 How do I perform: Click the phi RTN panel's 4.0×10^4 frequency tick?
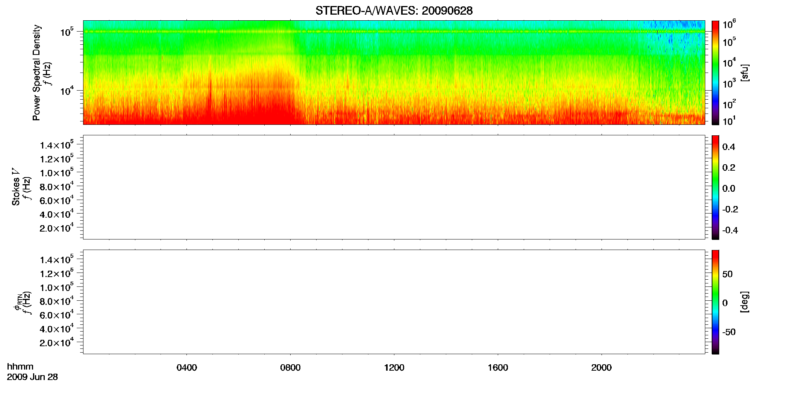(x=57, y=329)
